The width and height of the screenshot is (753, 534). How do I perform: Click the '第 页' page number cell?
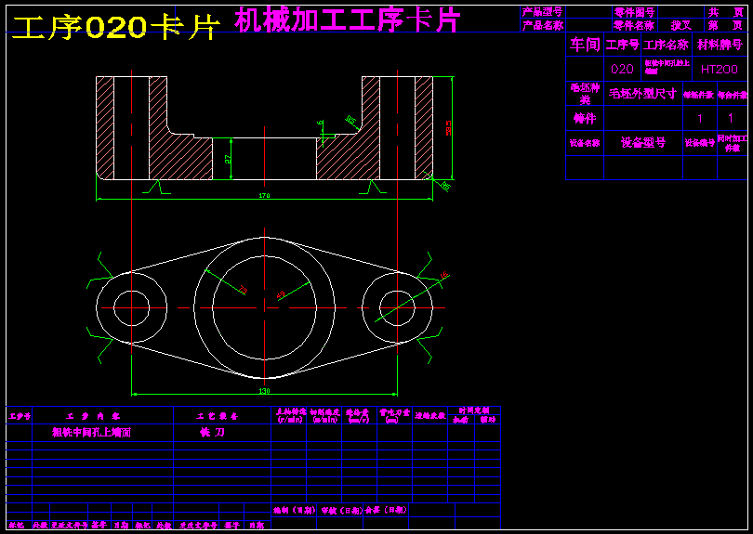(x=726, y=25)
